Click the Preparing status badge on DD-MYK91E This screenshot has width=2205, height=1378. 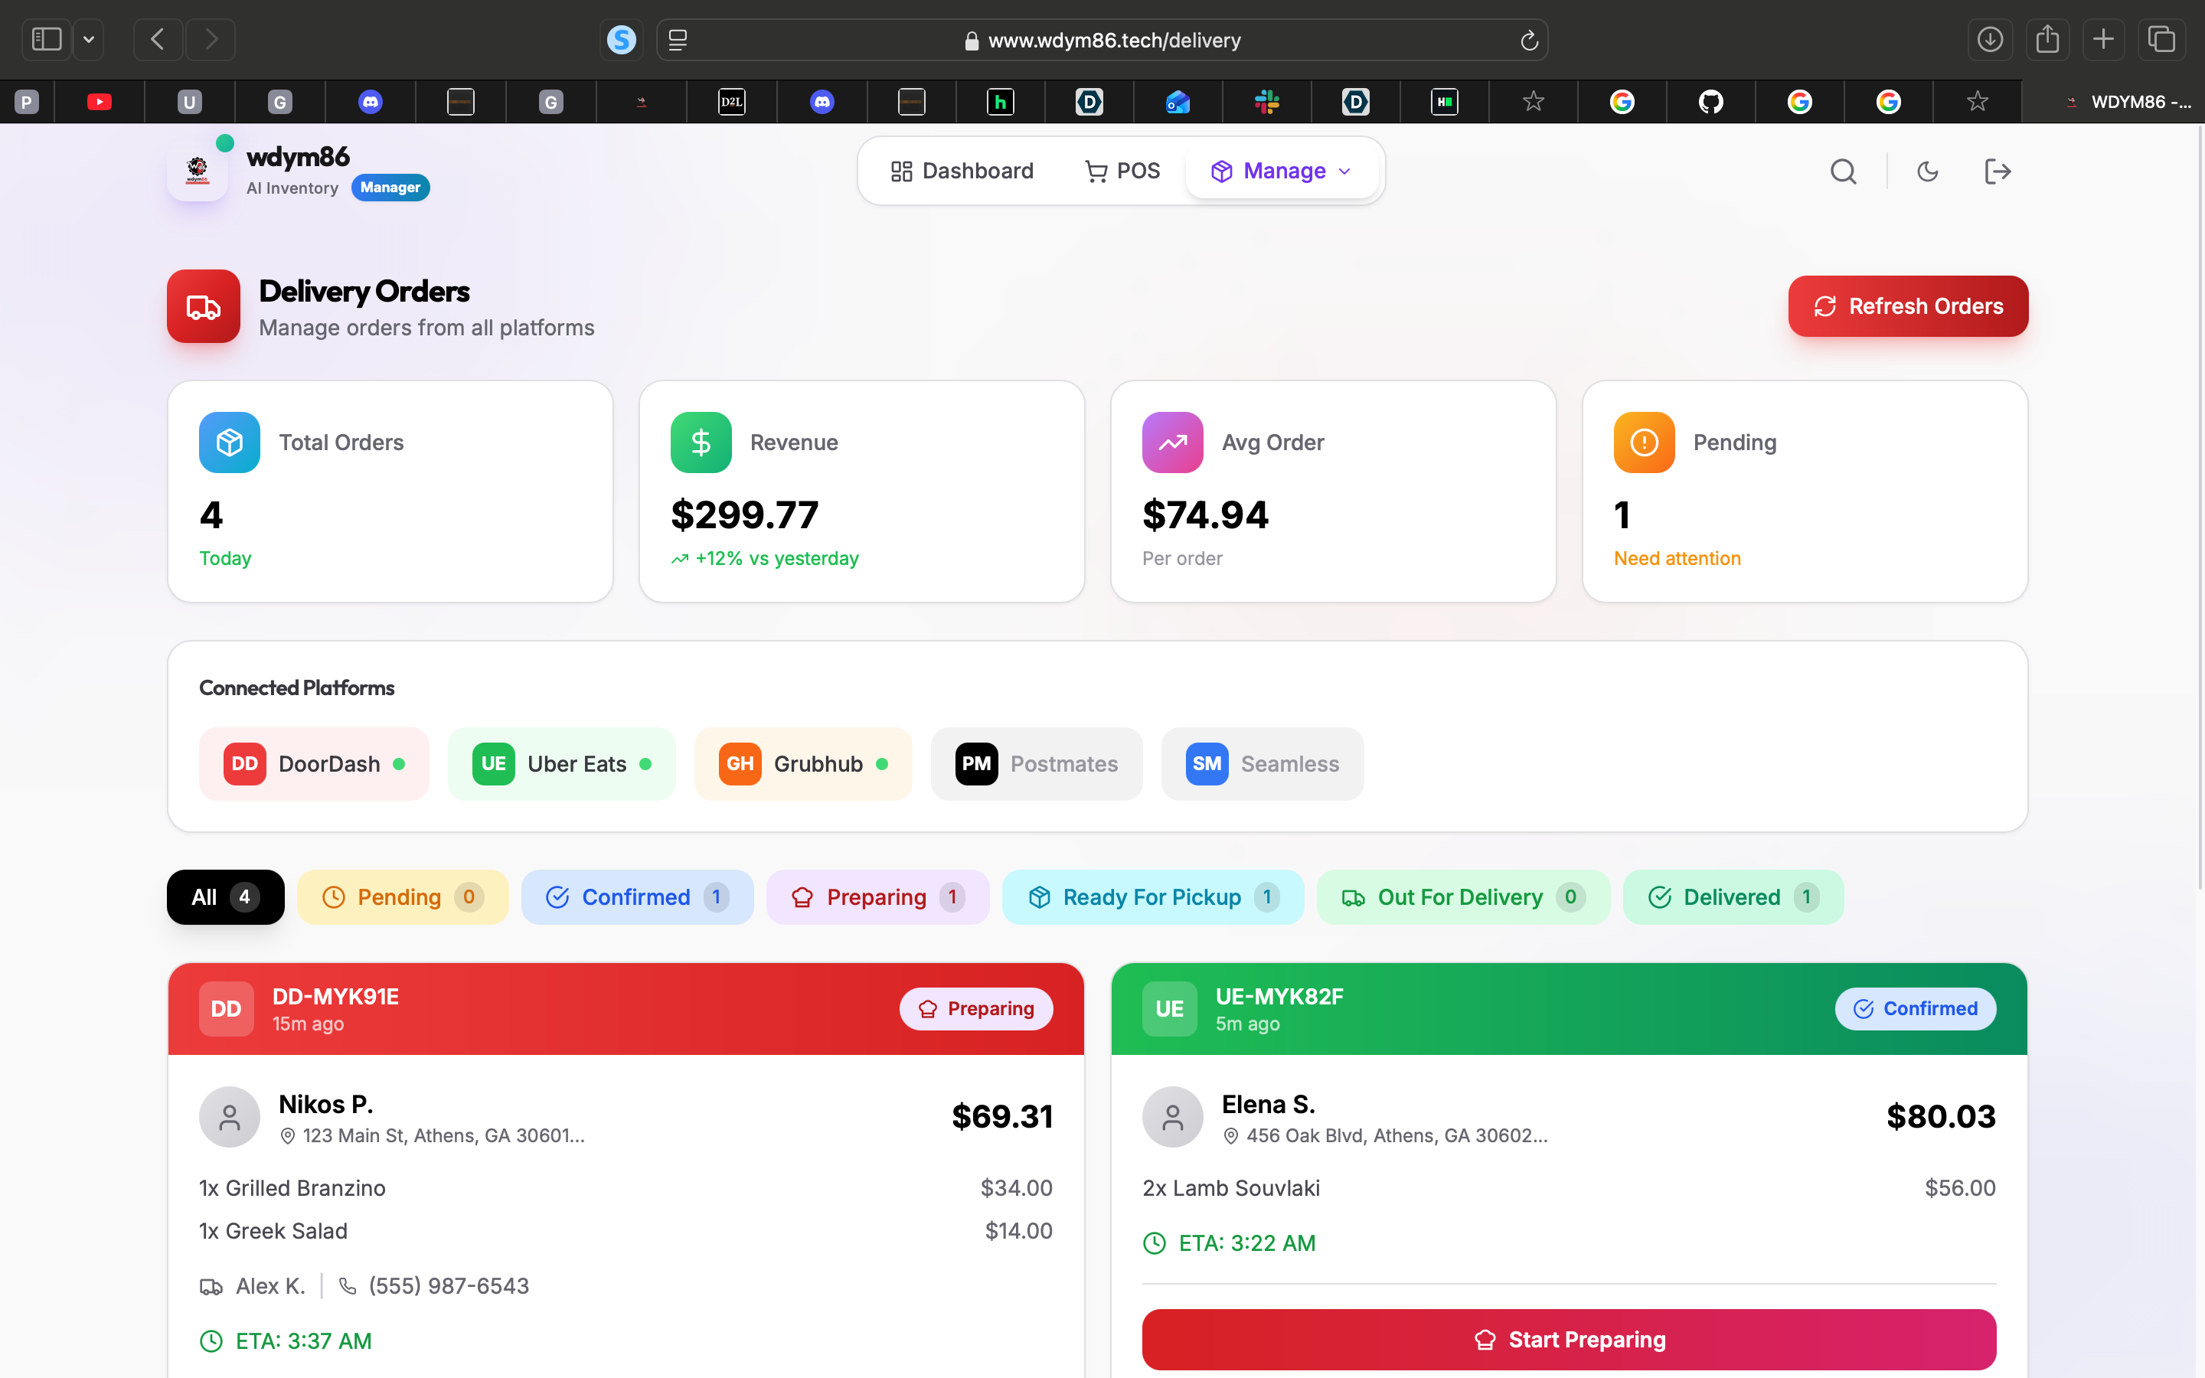point(976,1009)
